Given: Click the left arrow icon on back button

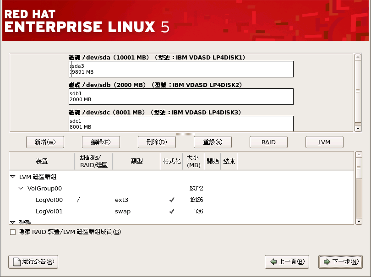Looking at the screenshot, I should tap(273, 261).
